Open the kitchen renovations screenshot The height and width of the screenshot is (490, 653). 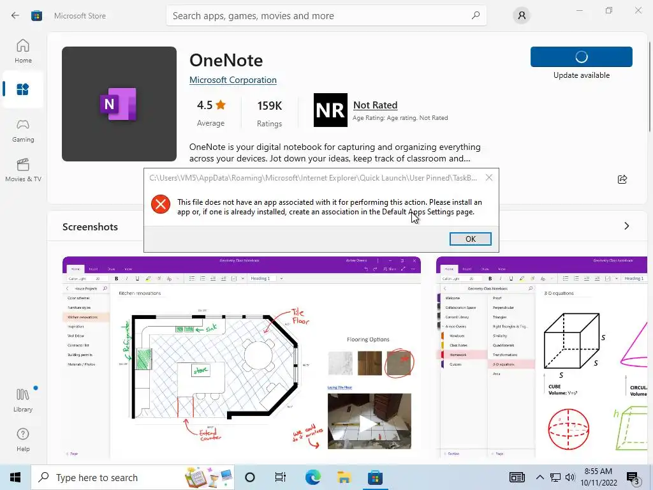(242, 357)
